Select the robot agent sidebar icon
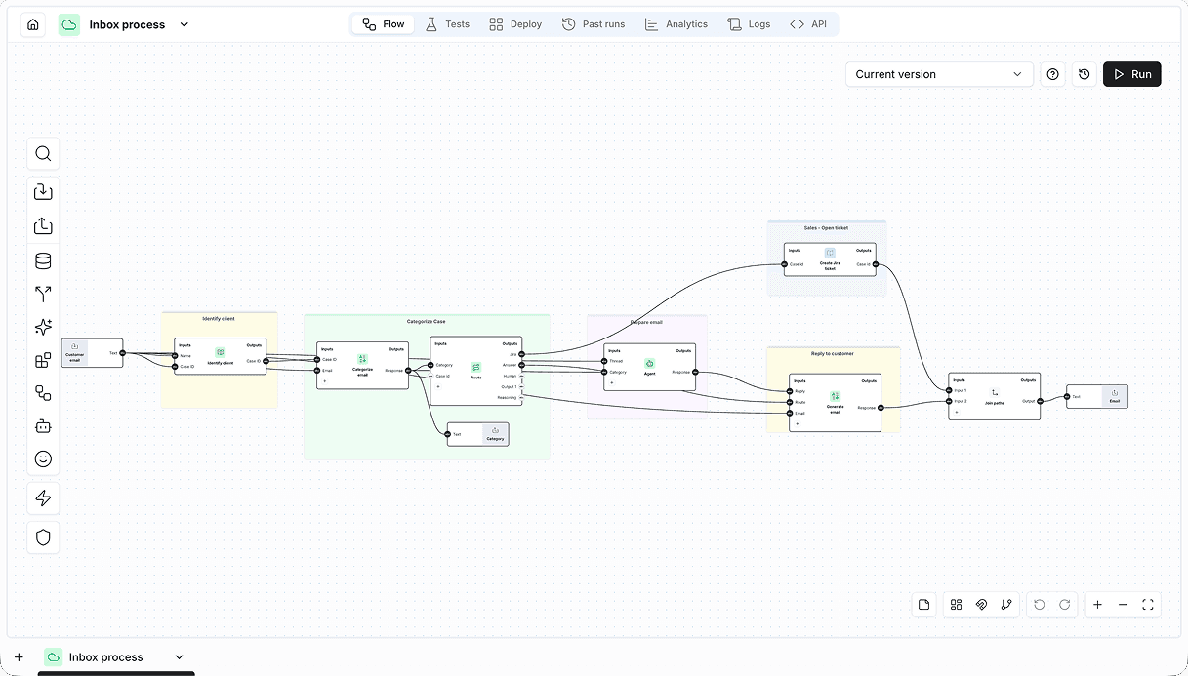Viewport: 1188px width, 676px height. [43, 426]
